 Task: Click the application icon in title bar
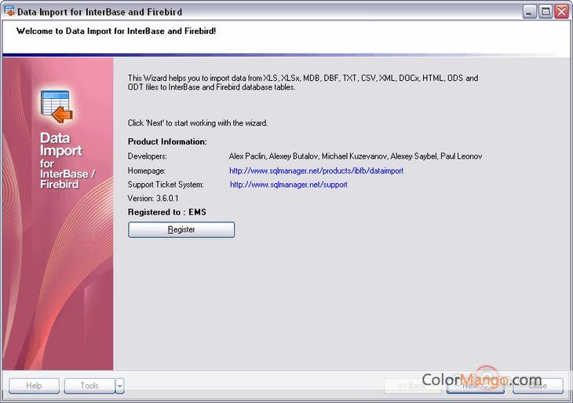[x=9, y=11]
